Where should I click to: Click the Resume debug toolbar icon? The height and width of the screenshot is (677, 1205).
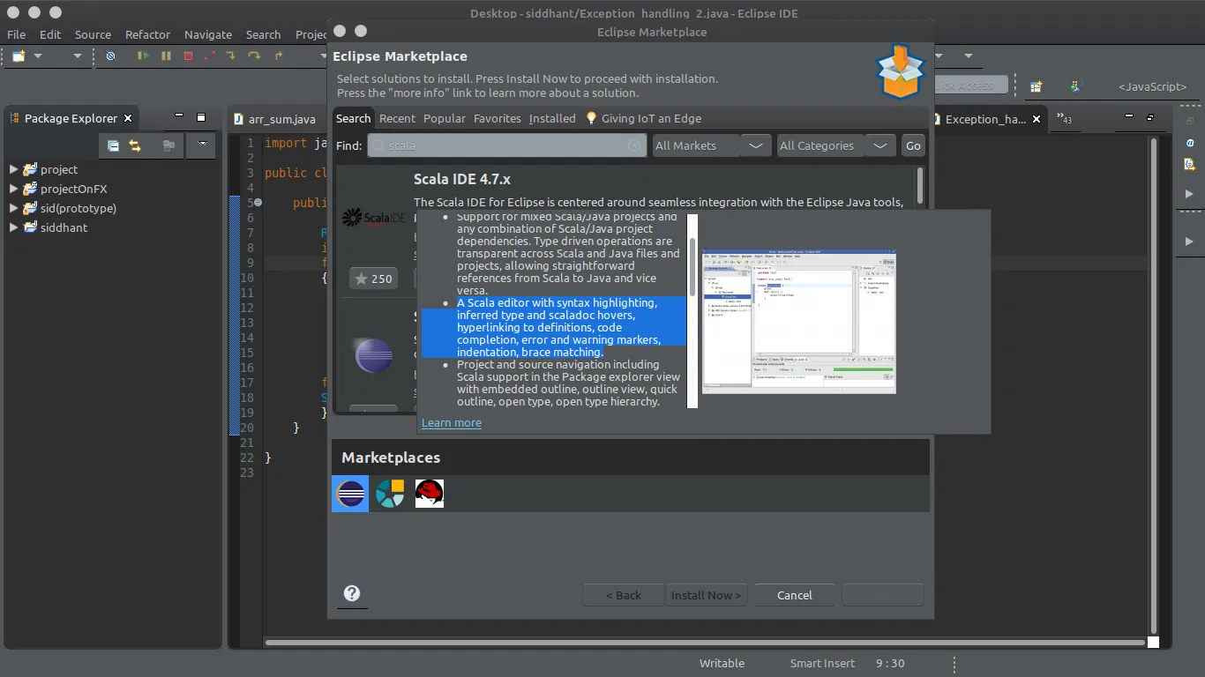click(143, 56)
